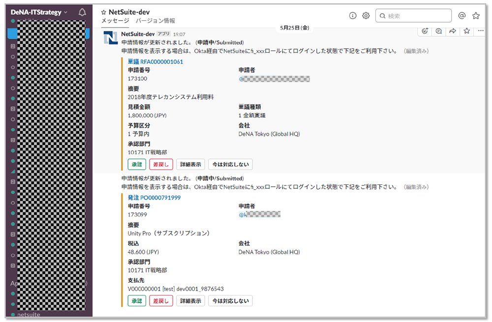Image resolution: width=492 pixels, height=322 pixels.
Task: Approve order PO0000791999 with 承認
Action: [x=137, y=301]
